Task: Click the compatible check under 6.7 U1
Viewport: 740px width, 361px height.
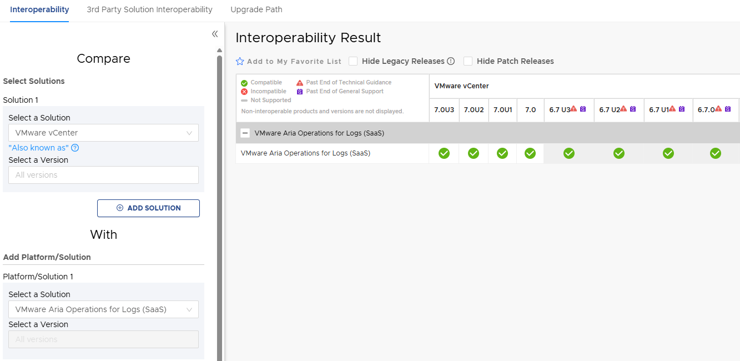Action: coord(668,153)
